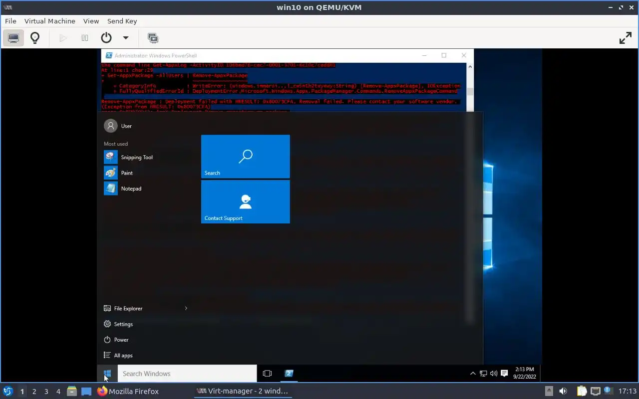Switch to workspace 3

click(x=46, y=392)
